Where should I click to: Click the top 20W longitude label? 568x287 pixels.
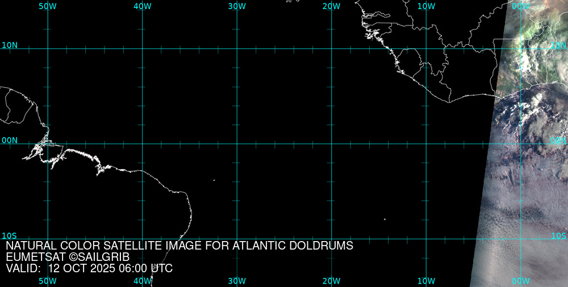[x=331, y=6]
